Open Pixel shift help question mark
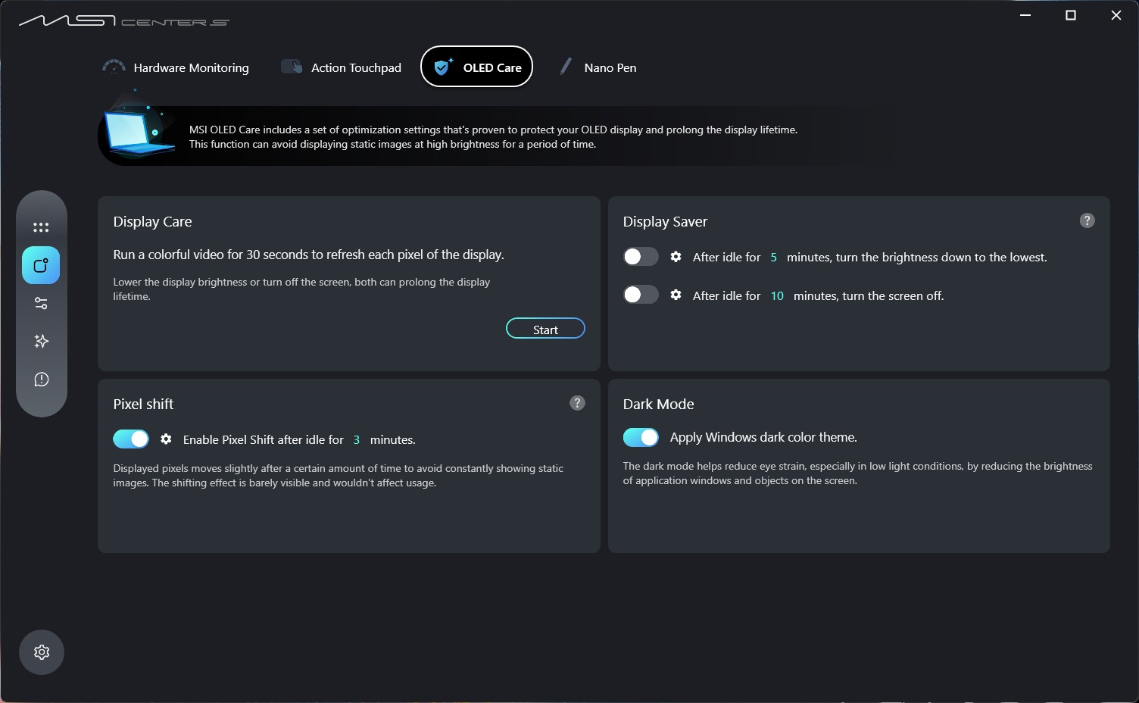The width and height of the screenshot is (1139, 703). point(577,403)
